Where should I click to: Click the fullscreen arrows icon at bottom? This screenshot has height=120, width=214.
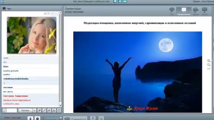click(101, 118)
